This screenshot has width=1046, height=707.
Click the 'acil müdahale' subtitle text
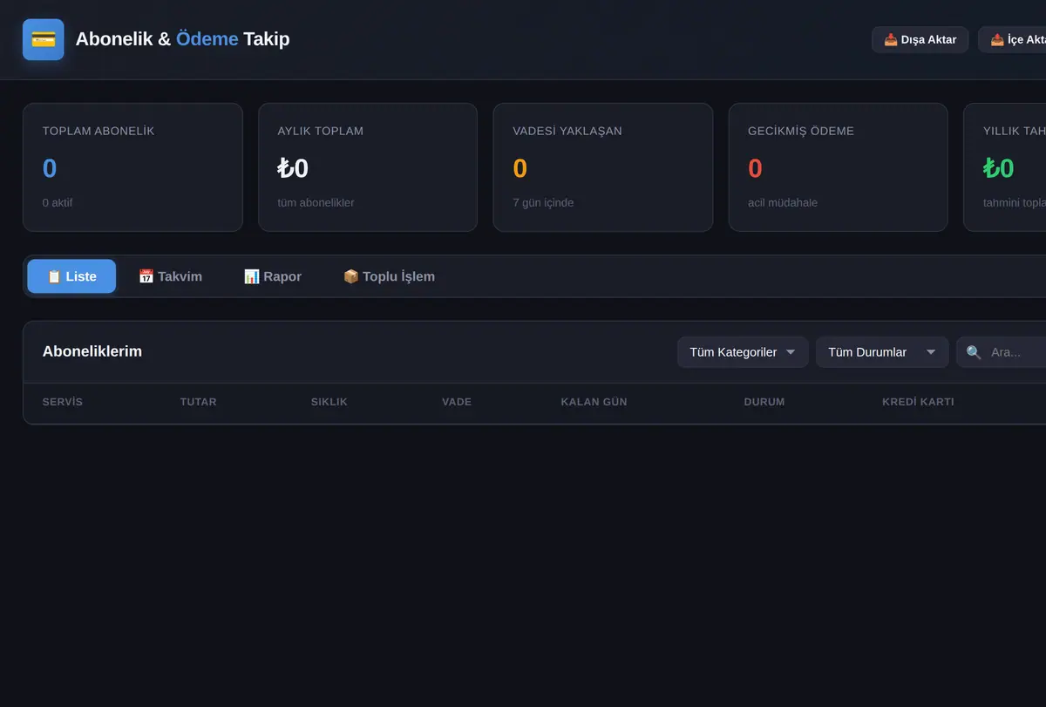pos(783,202)
